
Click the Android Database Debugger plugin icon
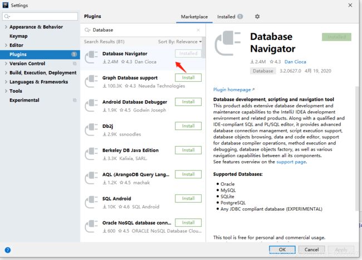tap(91, 106)
